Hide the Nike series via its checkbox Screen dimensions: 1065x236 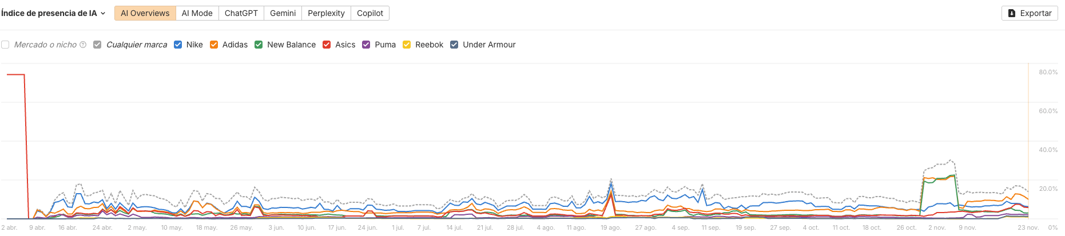[178, 45]
